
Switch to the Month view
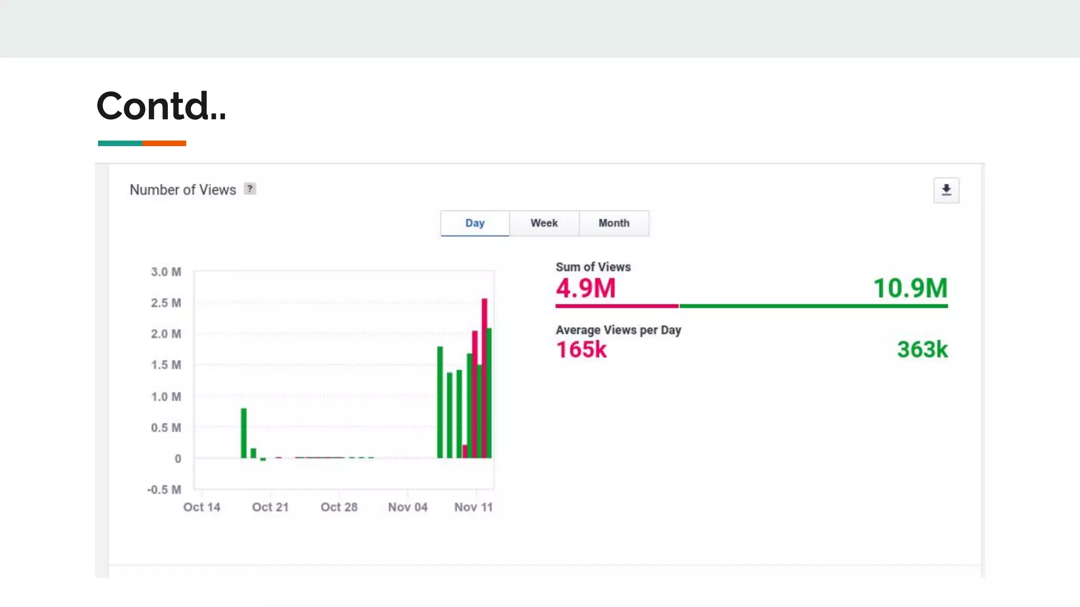(x=614, y=223)
